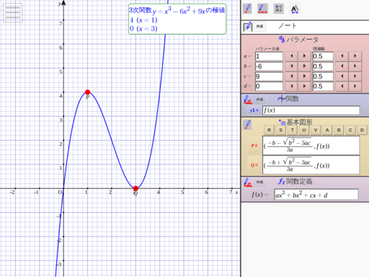Click the pencil icon in the 基本図形 panel
This screenshot has height=277, width=369.
[x=247, y=125]
